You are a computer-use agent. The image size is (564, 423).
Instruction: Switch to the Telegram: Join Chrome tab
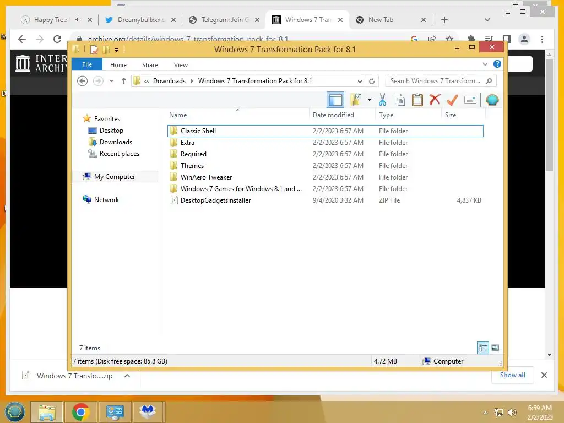[224, 20]
